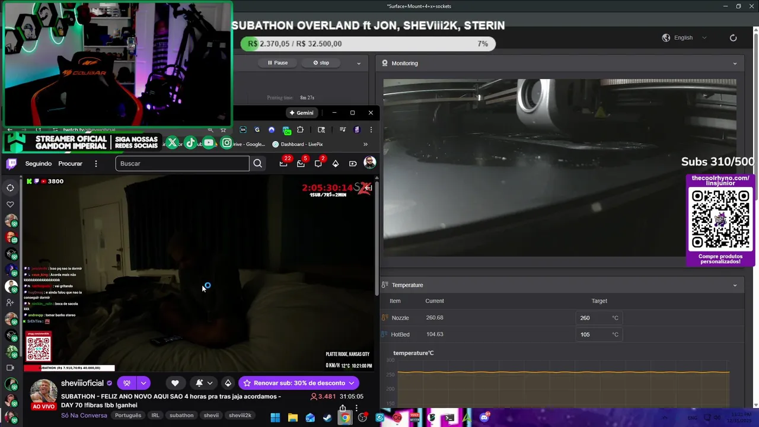
Task: Open the Chrome three-dot menu
Action: tap(371, 130)
